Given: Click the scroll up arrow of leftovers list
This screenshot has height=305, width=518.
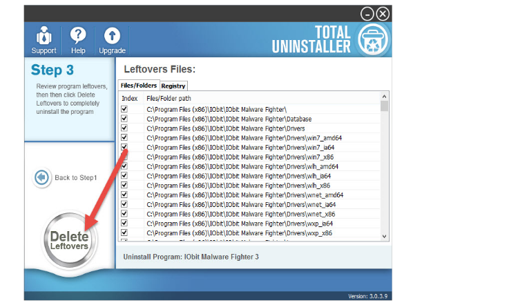Looking at the screenshot, I should (384, 97).
